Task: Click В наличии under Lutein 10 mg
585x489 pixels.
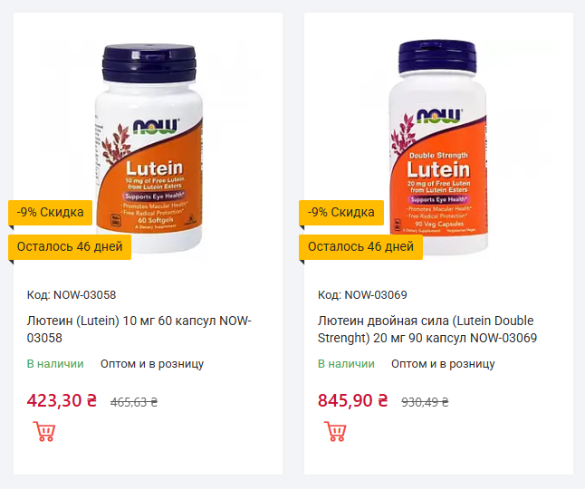Action: 55,364
